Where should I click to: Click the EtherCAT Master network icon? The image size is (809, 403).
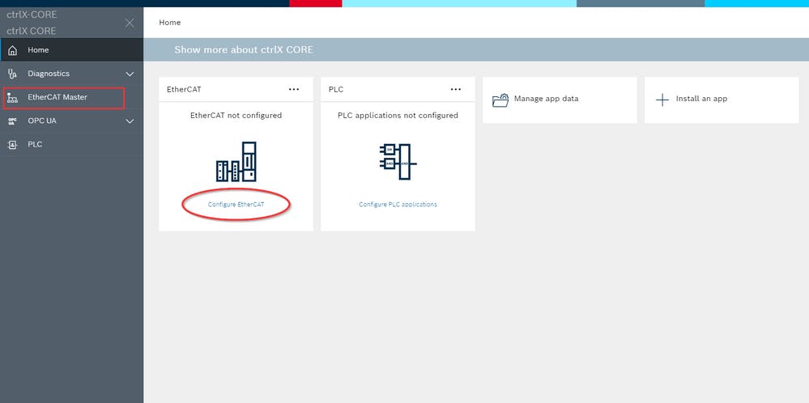click(13, 97)
